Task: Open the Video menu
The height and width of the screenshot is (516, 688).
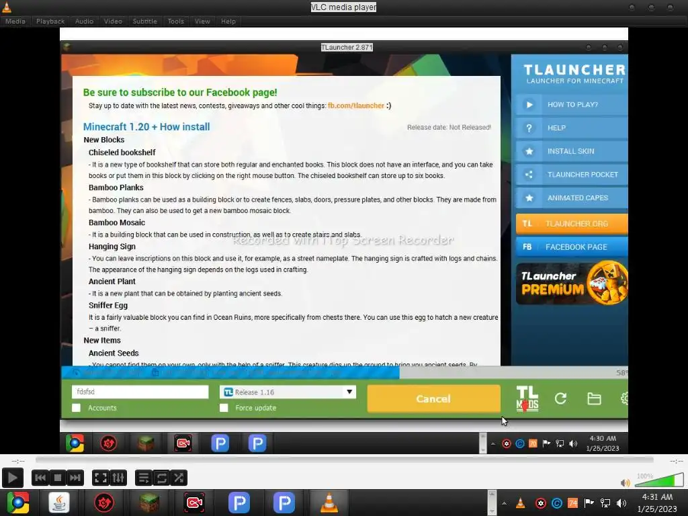Action: coord(113,21)
